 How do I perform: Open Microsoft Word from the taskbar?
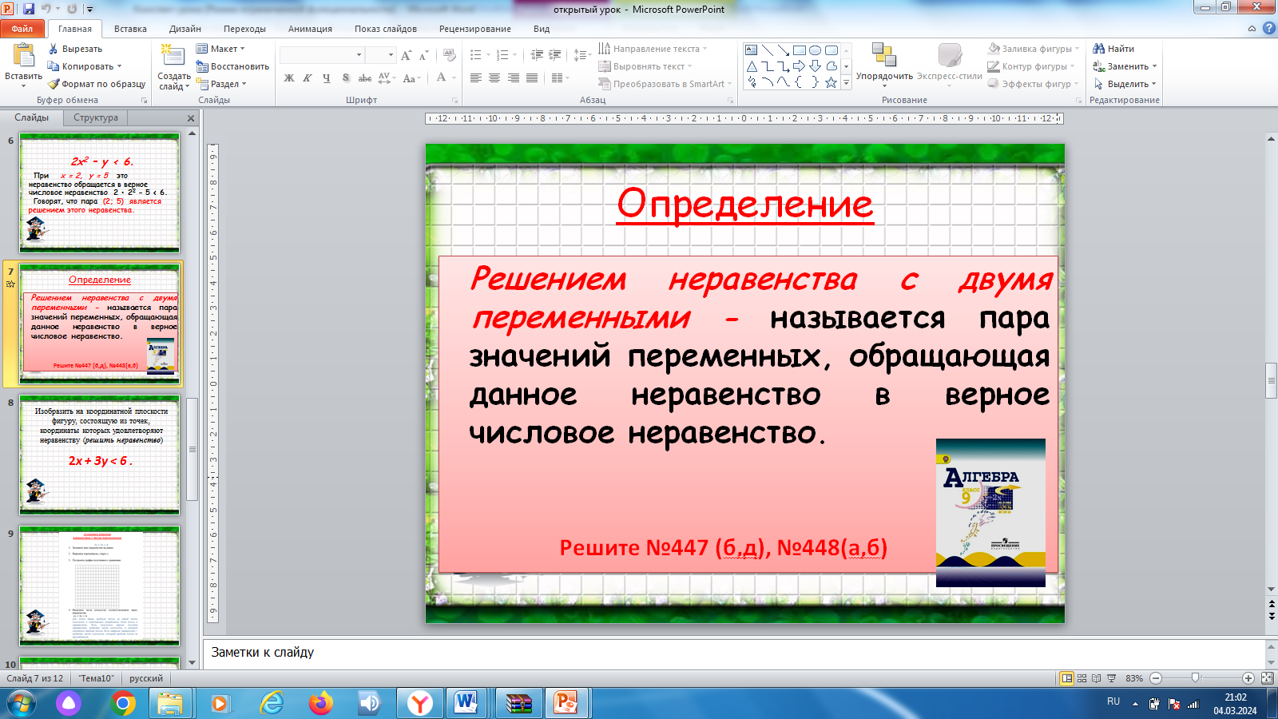[x=466, y=704]
